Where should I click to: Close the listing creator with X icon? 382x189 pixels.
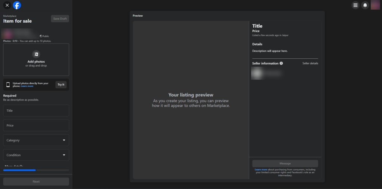[x=7, y=5]
